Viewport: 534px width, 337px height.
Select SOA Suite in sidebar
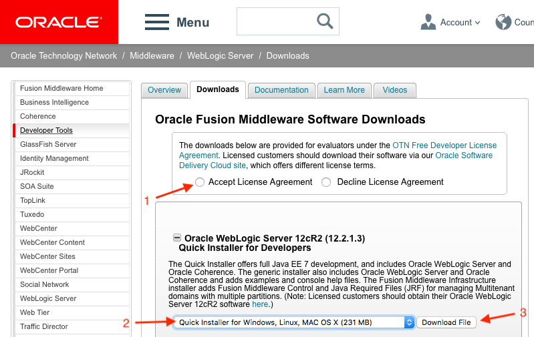point(72,186)
